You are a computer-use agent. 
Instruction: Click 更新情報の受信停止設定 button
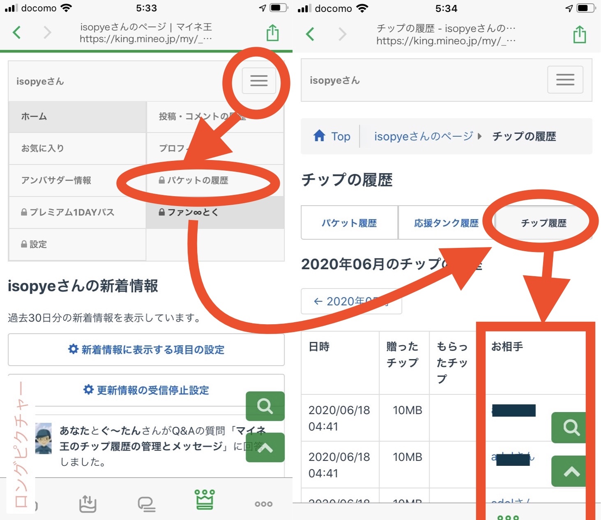[x=146, y=390]
